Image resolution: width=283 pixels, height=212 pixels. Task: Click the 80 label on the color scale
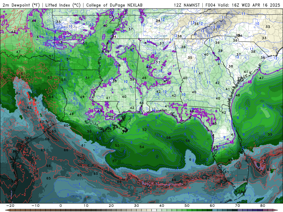coord(263,206)
